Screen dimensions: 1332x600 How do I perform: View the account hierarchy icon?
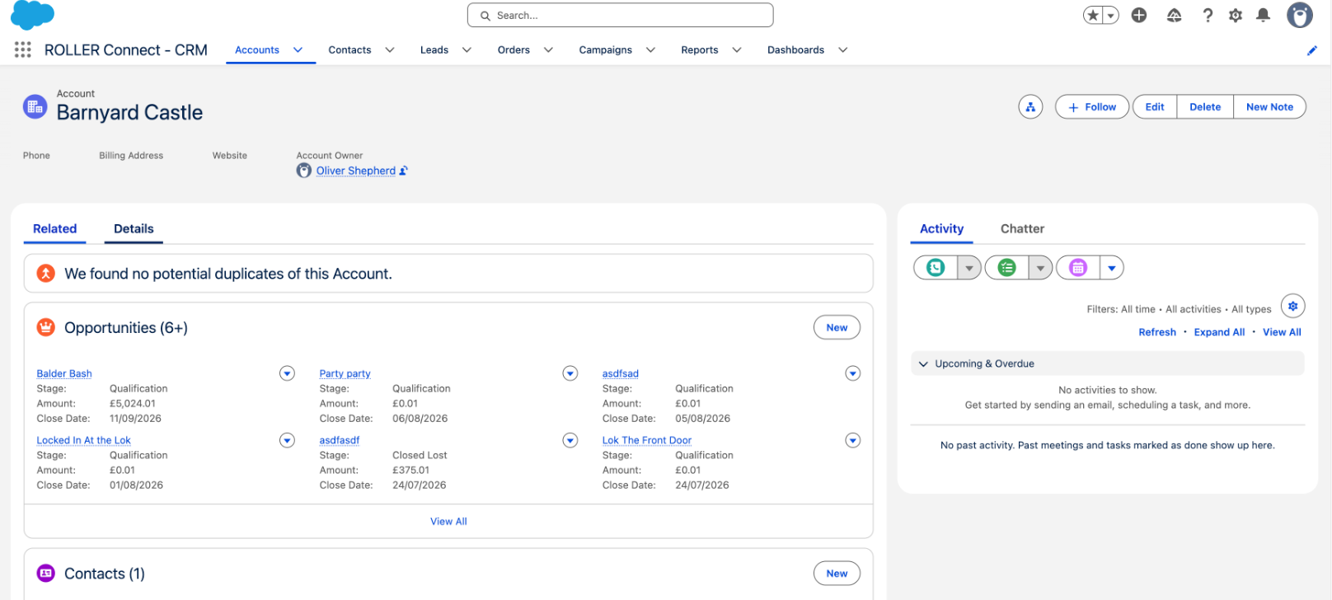pyautogui.click(x=1030, y=107)
